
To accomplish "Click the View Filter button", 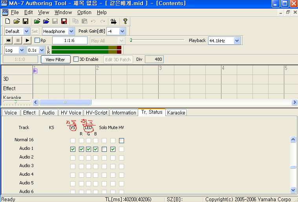I will [55, 59].
